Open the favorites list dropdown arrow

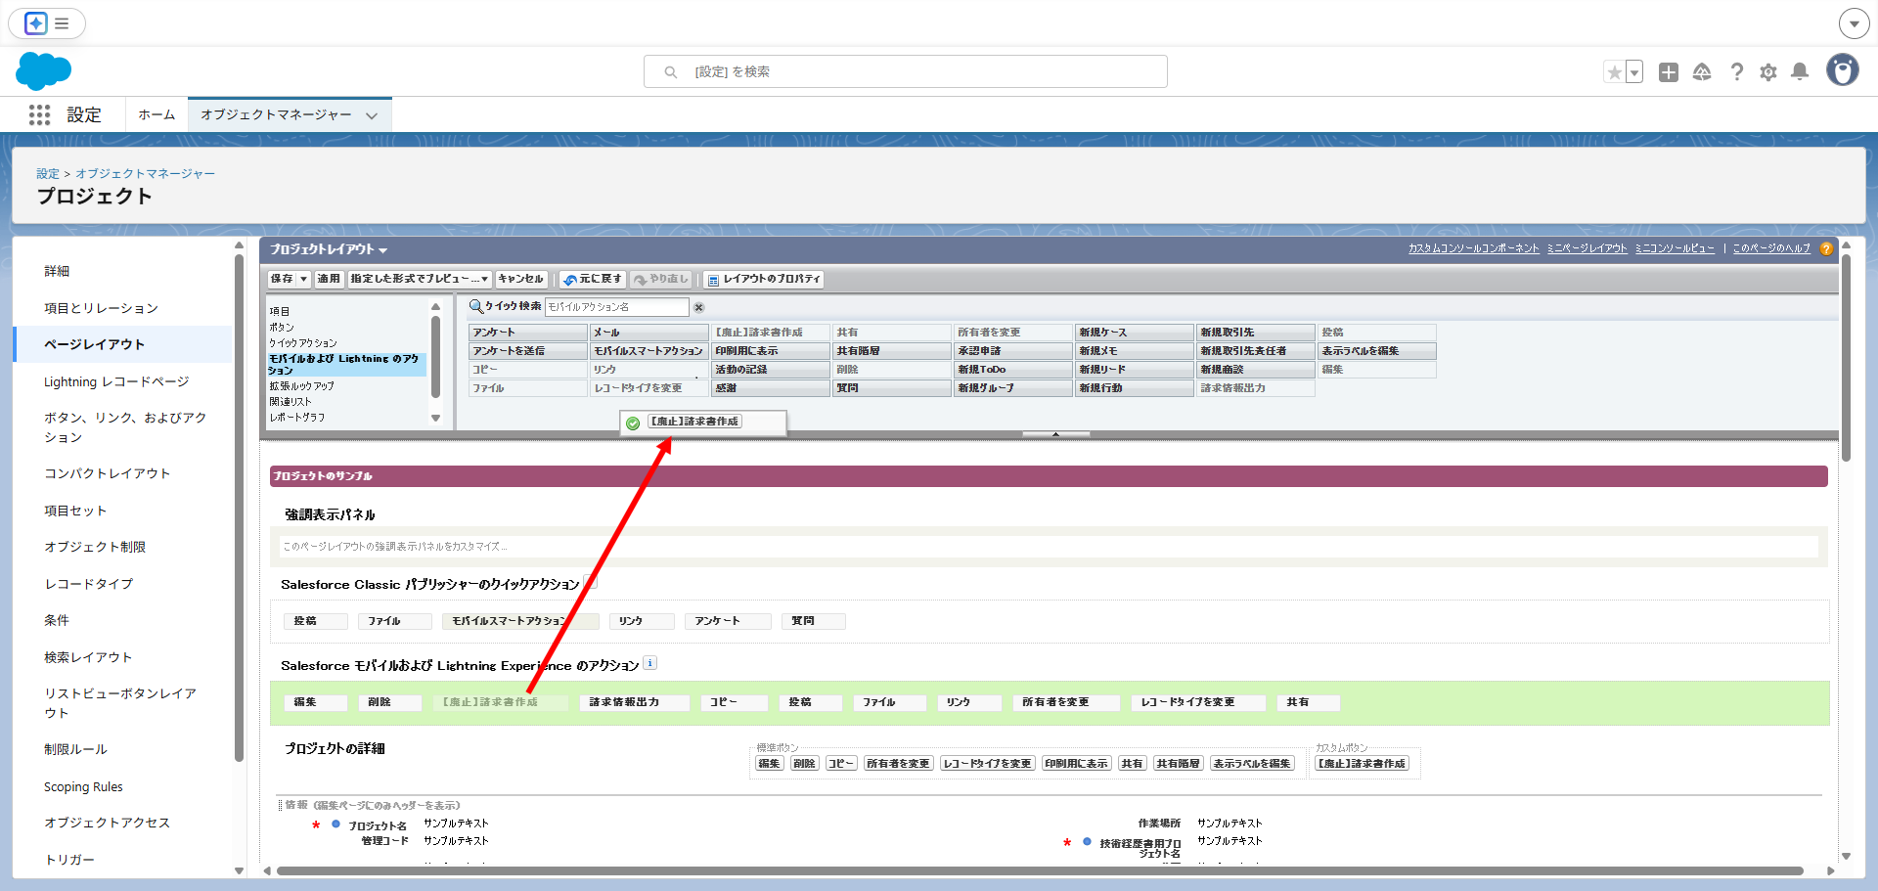tap(1633, 72)
